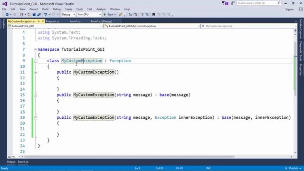
Task: Collapse the namespace TutorialsPoint_GUI block
Action: (36, 49)
